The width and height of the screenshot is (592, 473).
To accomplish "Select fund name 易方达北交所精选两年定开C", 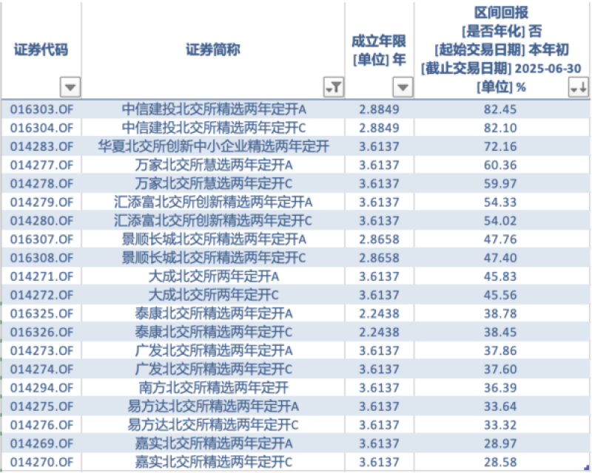I will [x=214, y=425].
